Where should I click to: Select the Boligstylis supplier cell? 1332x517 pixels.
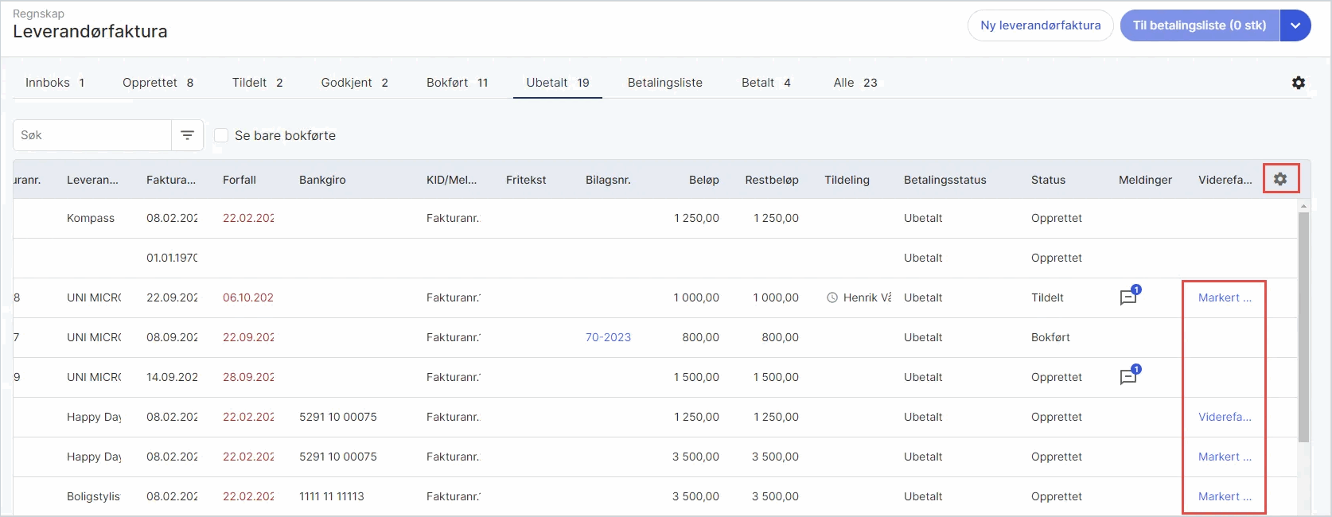coord(93,496)
